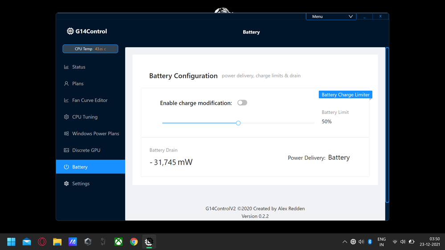The image size is (445, 250).
Task: Launch the Mail app from taskbar
Action: pyautogui.click(x=27, y=242)
